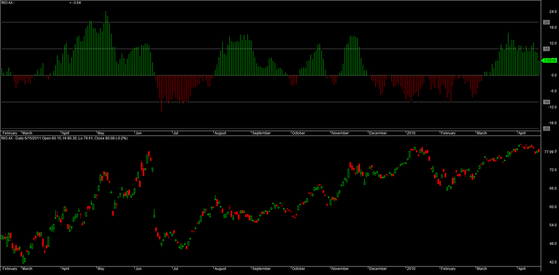Click the 54.0 label on the price axis
Viewport: 559px width, 275px height.
click(553, 225)
